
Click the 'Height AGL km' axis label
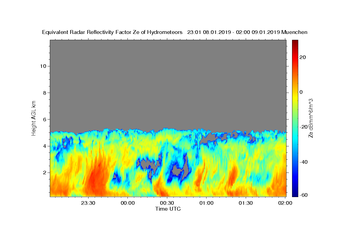coord(34,118)
